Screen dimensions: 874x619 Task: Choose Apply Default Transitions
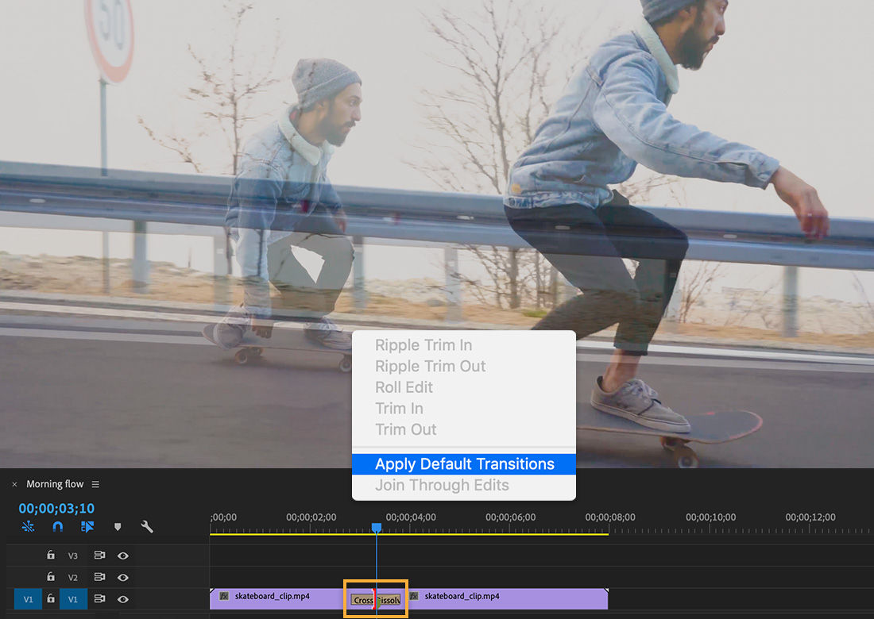[x=463, y=463]
